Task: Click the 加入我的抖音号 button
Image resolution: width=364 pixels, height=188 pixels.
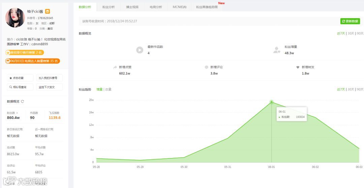Action: [50, 78]
